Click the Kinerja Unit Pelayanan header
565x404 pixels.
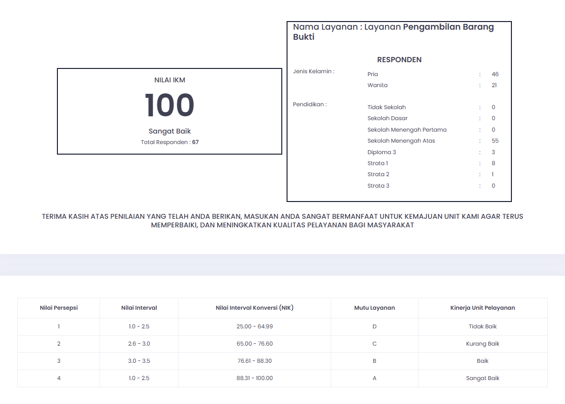point(483,308)
